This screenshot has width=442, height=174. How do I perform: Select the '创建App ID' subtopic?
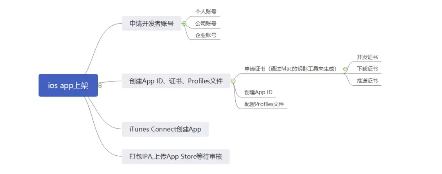(258, 93)
